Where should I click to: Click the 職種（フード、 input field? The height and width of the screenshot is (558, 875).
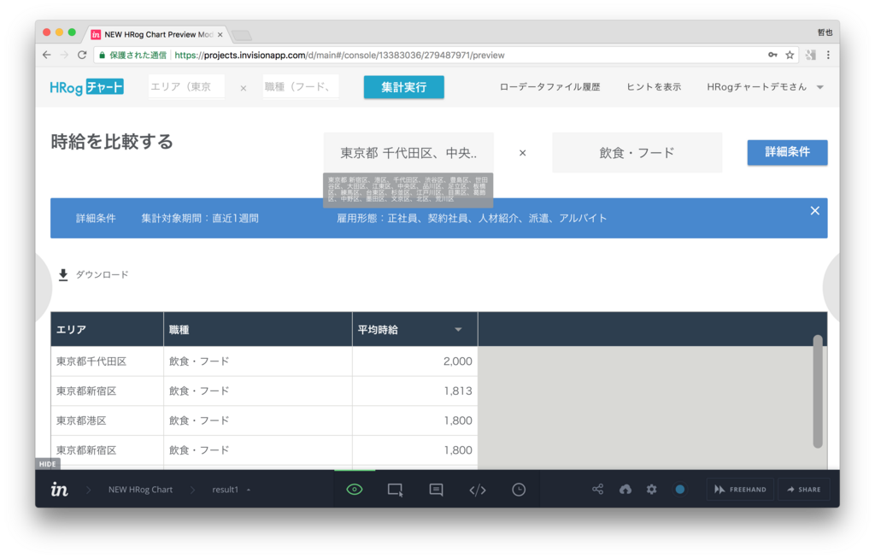click(302, 86)
